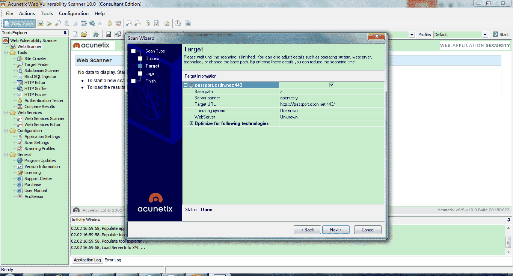Uncheck the passport.csdn.net:443 target checkbox

[x=332, y=85]
